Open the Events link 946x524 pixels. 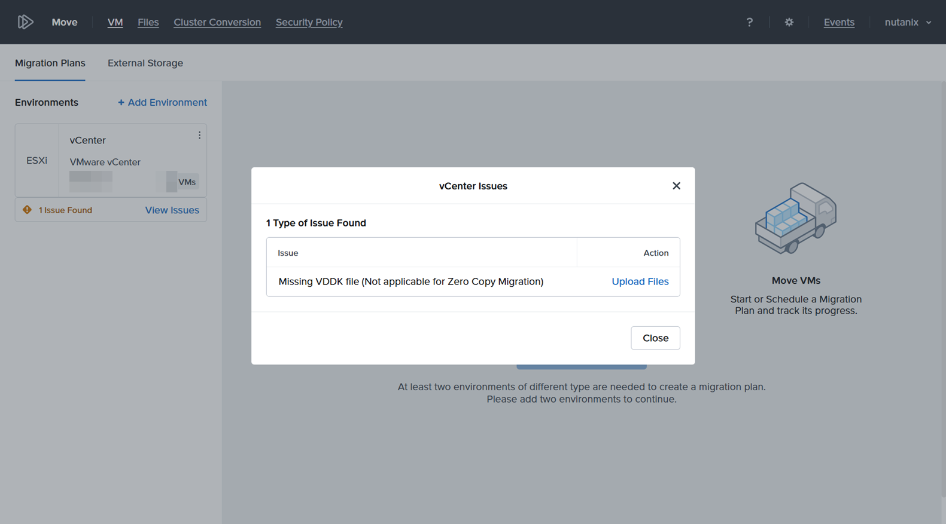pos(839,22)
